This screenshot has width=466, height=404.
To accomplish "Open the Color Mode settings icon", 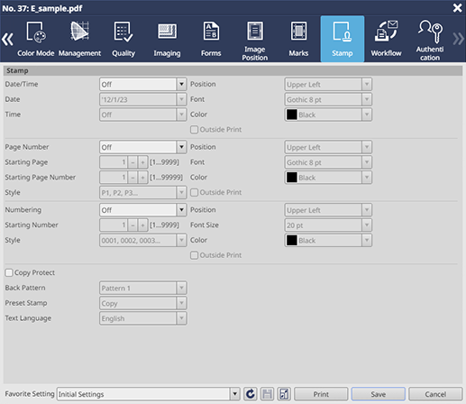I will tap(36, 32).
